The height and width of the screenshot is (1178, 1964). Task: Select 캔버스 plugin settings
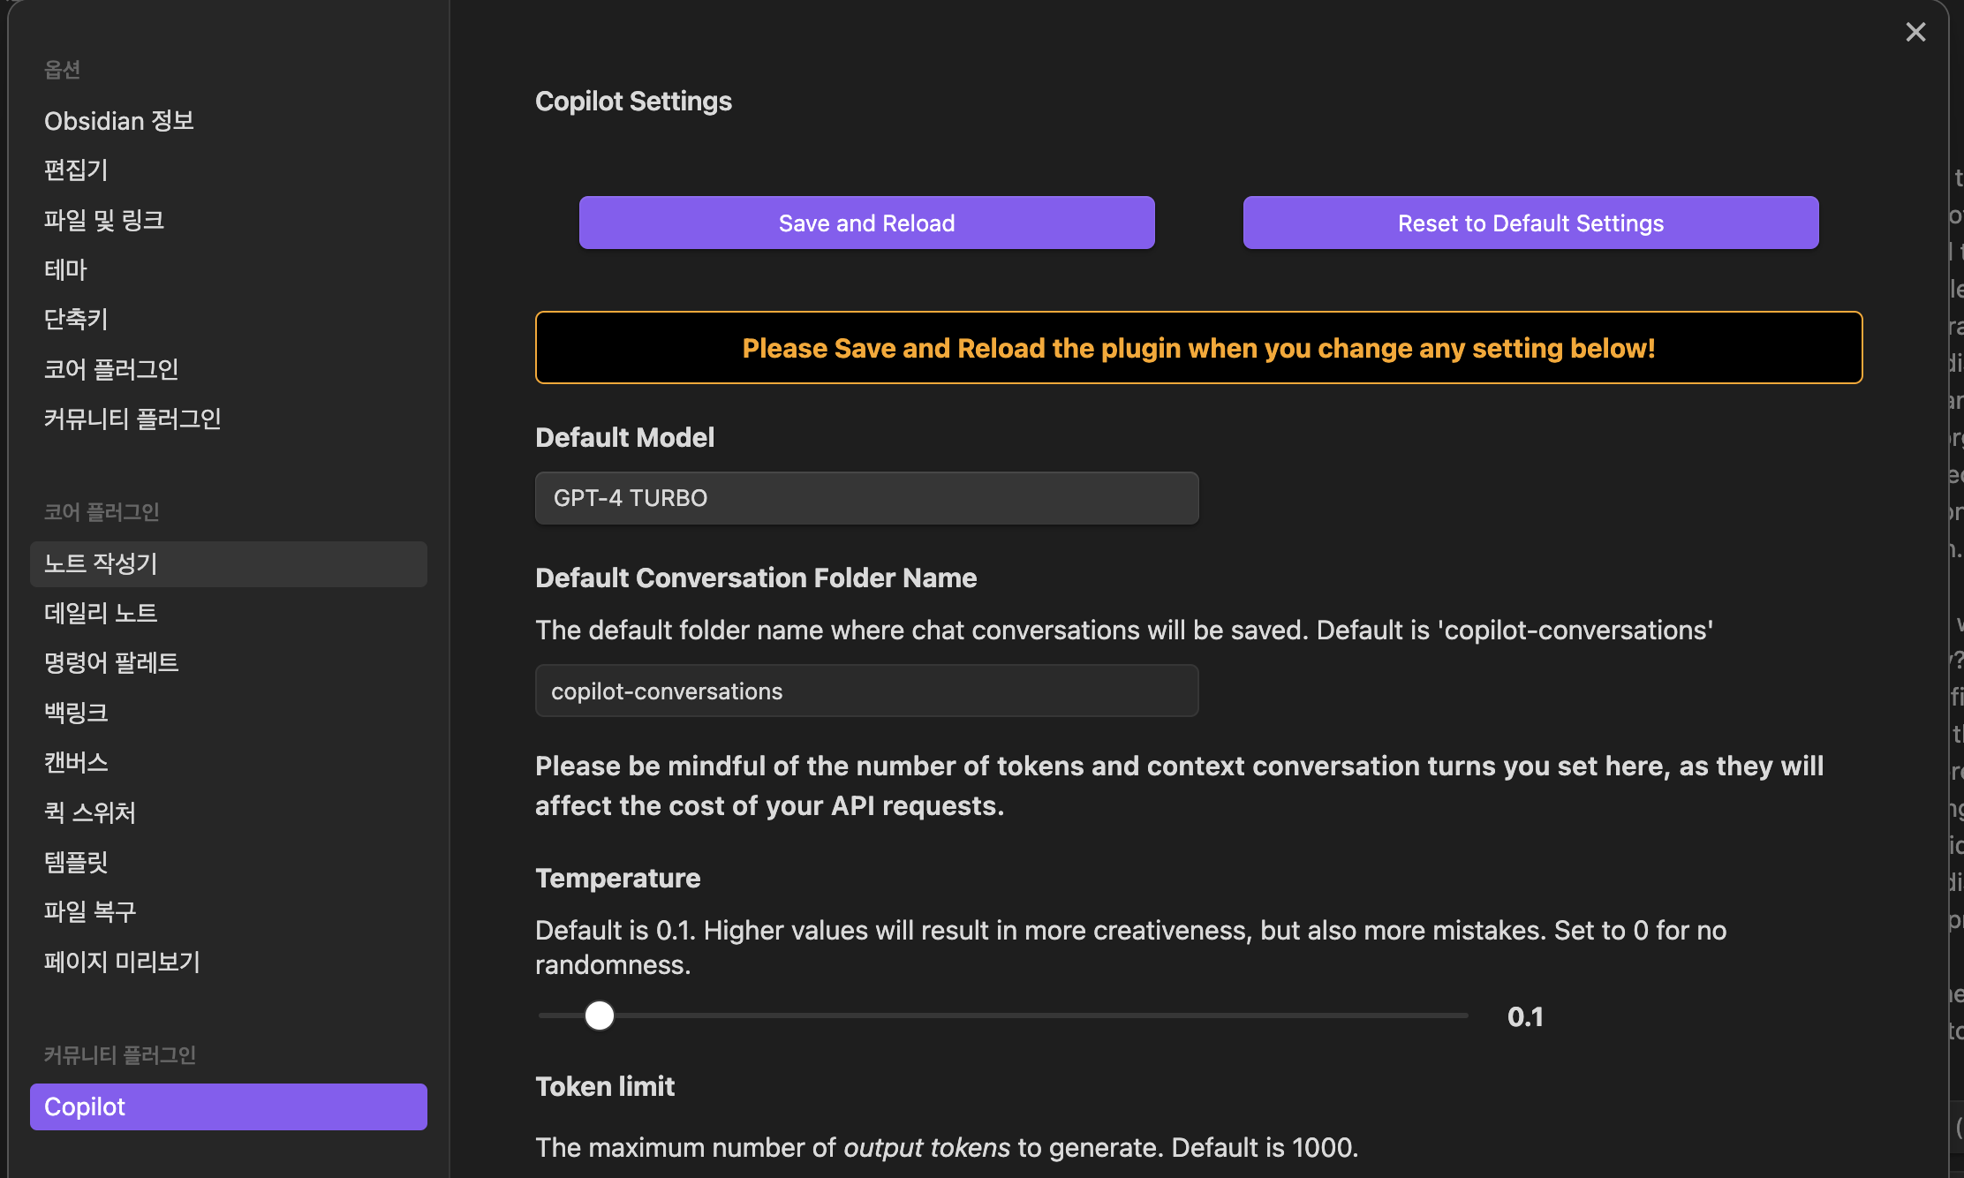[x=76, y=762]
